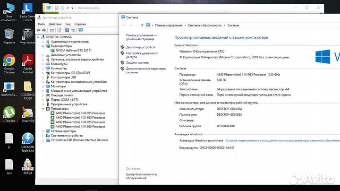Open Google Chrome desktop shortcut

9,64
